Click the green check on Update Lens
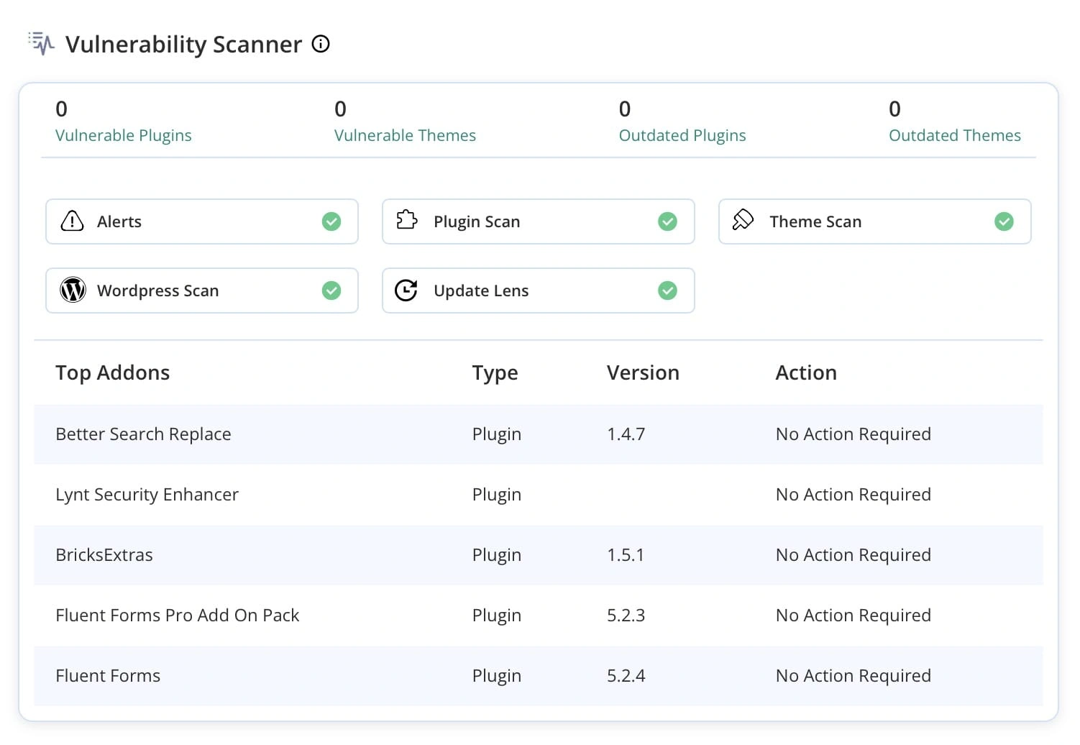The image size is (1080, 745). click(x=668, y=291)
